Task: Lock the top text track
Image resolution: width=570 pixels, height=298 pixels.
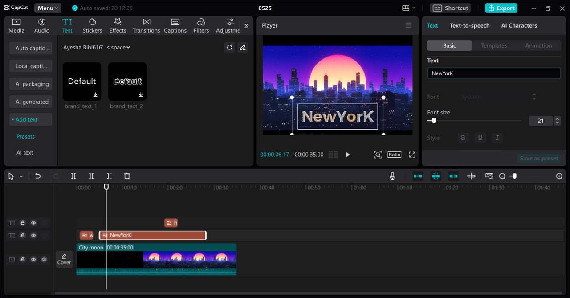Action: (x=23, y=223)
